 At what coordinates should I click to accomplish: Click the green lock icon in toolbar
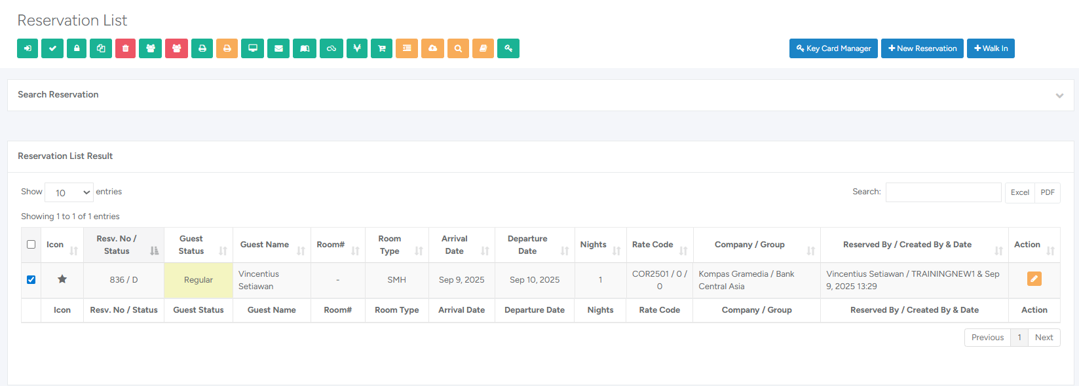point(77,48)
